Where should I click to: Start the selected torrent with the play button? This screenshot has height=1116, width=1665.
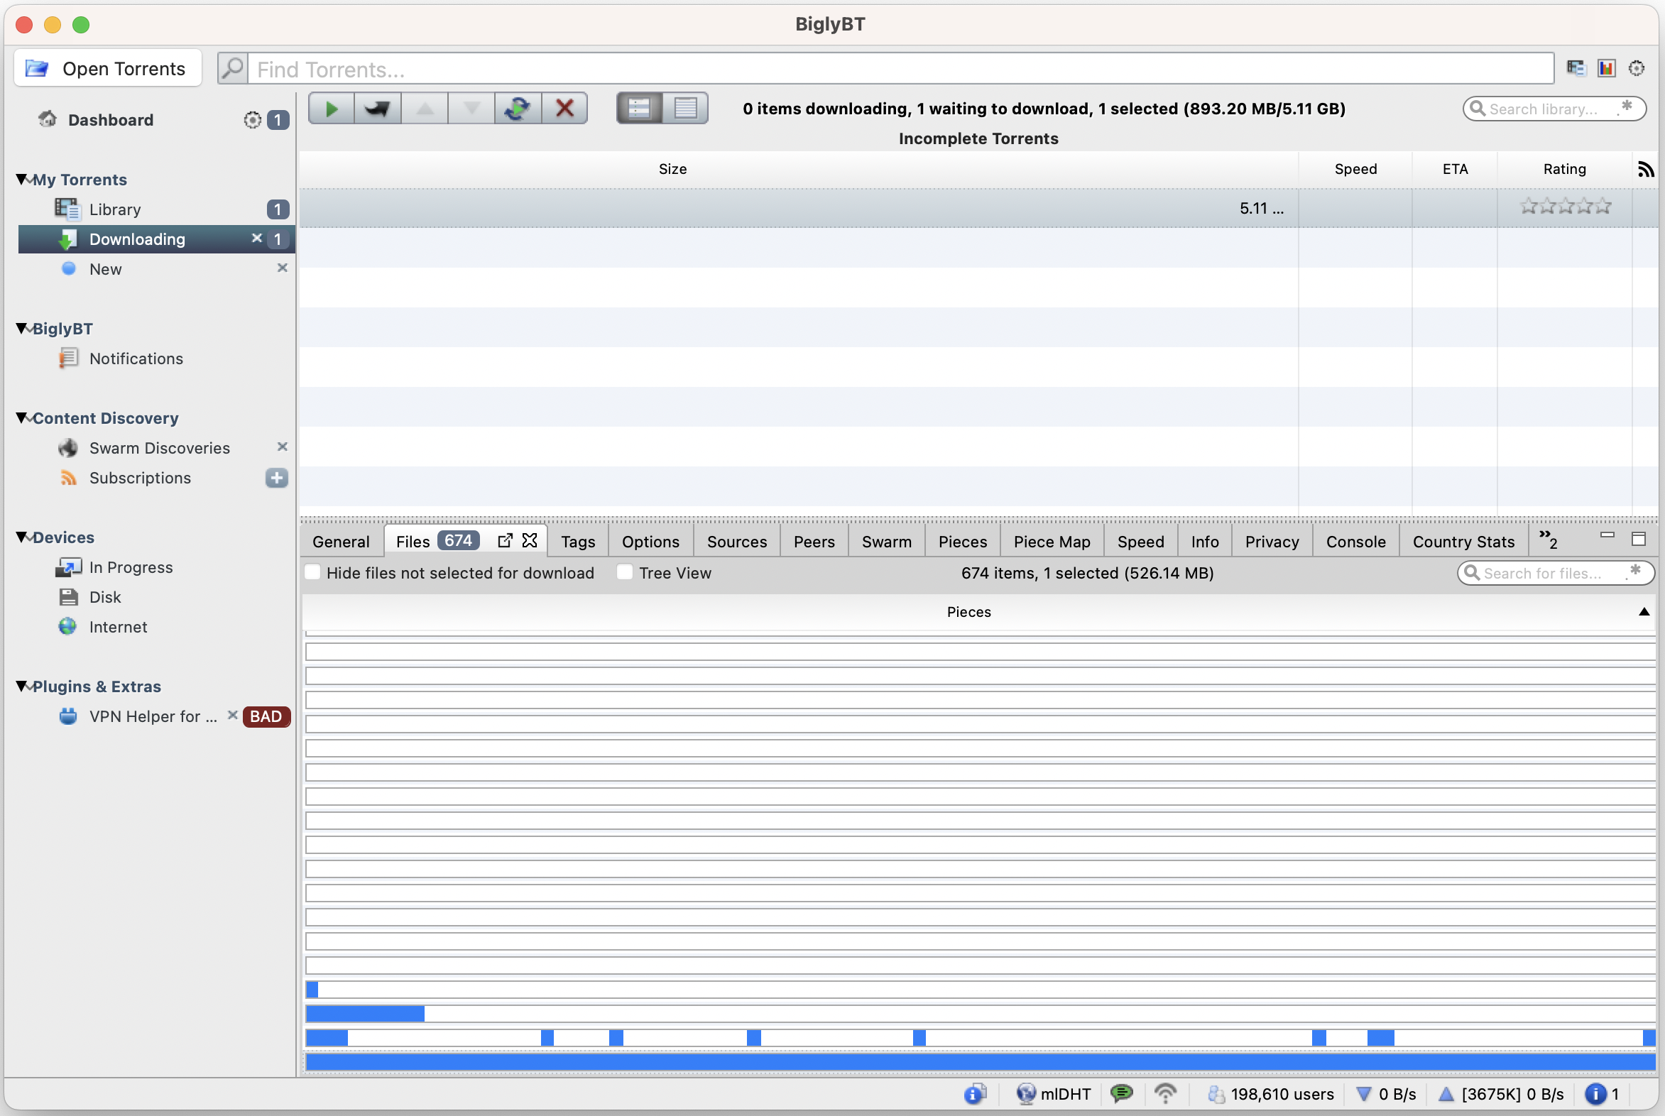(329, 107)
